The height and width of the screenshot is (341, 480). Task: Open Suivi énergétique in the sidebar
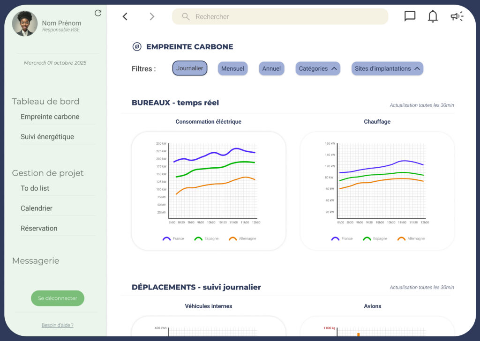click(x=47, y=137)
